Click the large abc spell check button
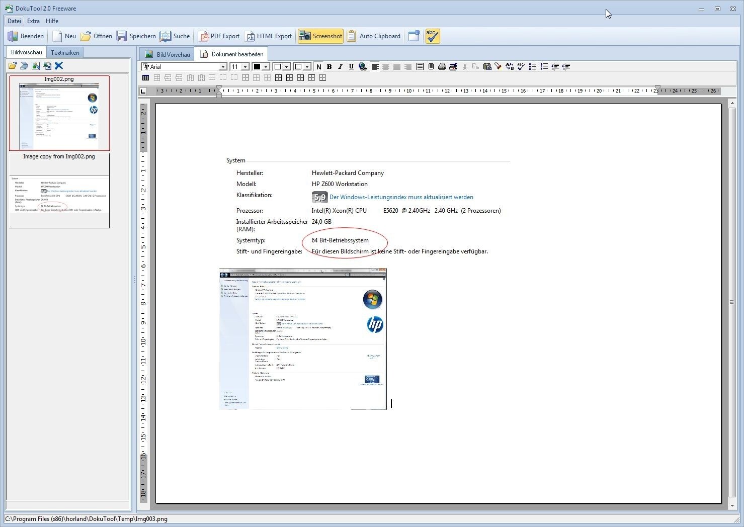 click(x=433, y=36)
